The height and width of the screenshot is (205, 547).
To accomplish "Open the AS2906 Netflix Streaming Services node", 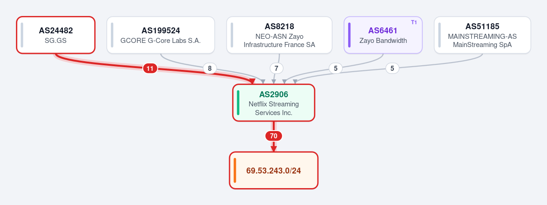I will [274, 103].
